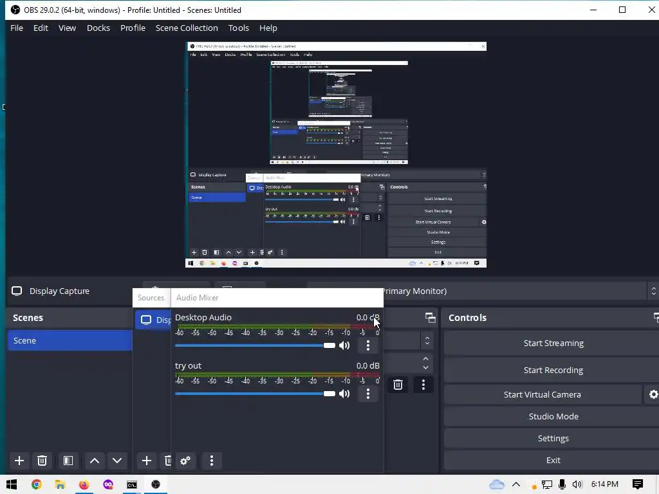Viewport: 659px width, 494px height.
Task: Click the Display Capture monitor icon
Action: pyautogui.click(x=17, y=291)
